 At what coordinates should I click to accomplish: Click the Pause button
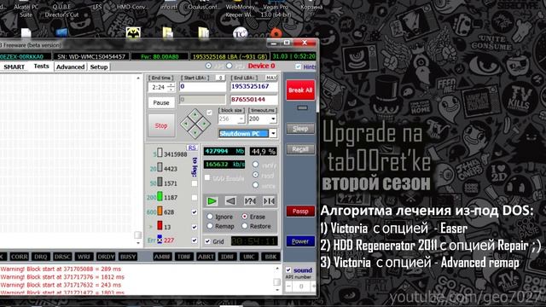[161, 102]
